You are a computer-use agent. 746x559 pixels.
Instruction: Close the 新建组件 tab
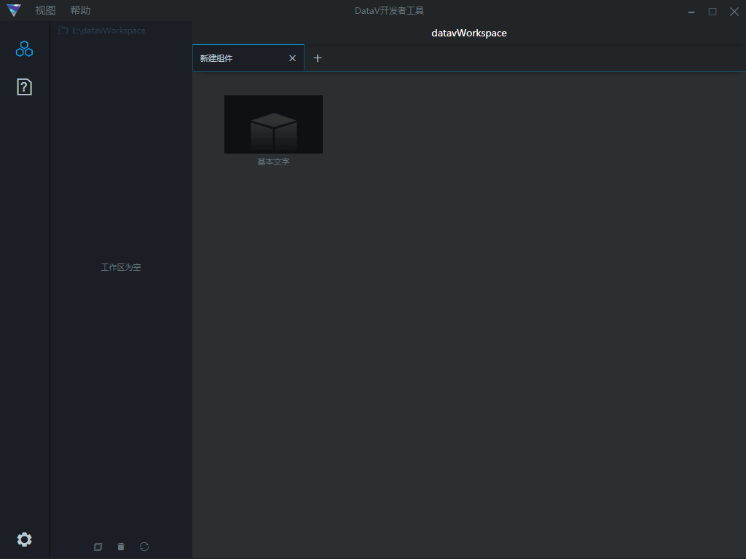point(293,58)
